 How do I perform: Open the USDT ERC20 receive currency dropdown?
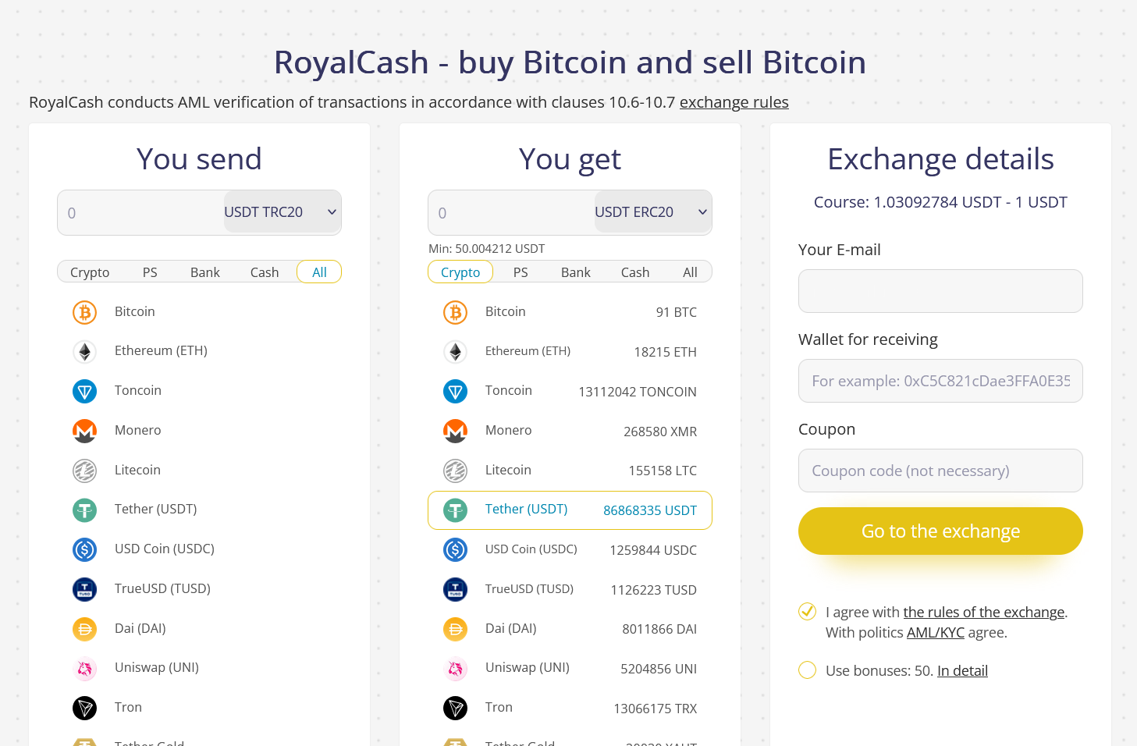point(652,212)
